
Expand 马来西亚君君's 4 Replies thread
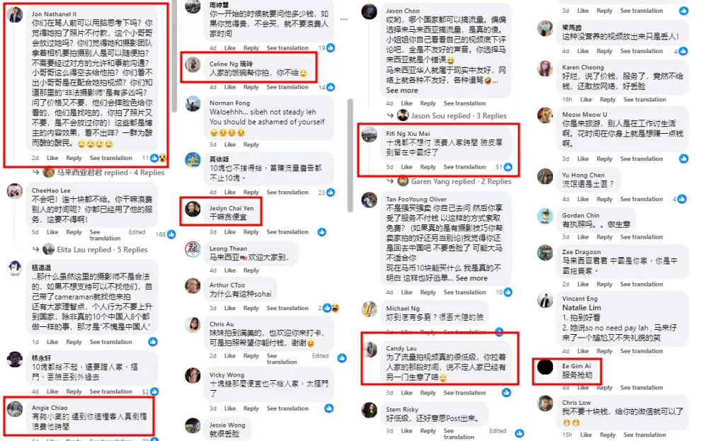(103, 173)
